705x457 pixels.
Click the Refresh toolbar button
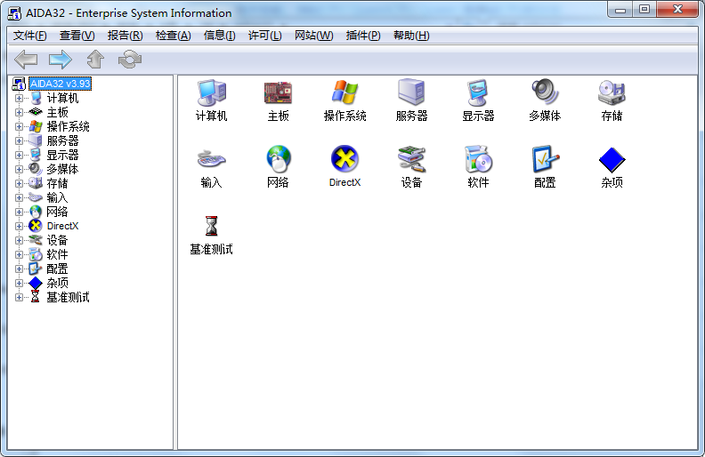130,60
